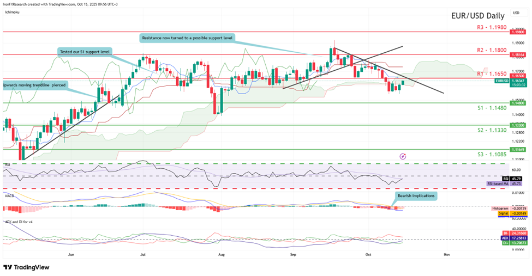This screenshot has height=276, width=532.
Task: Click the purple lightning event icon
Action: (403, 156)
